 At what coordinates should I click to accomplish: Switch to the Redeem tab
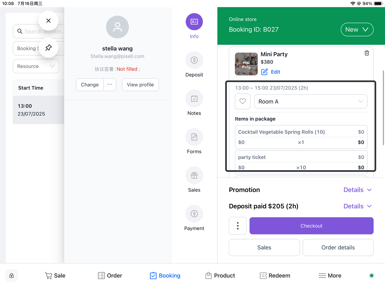tap(275, 276)
